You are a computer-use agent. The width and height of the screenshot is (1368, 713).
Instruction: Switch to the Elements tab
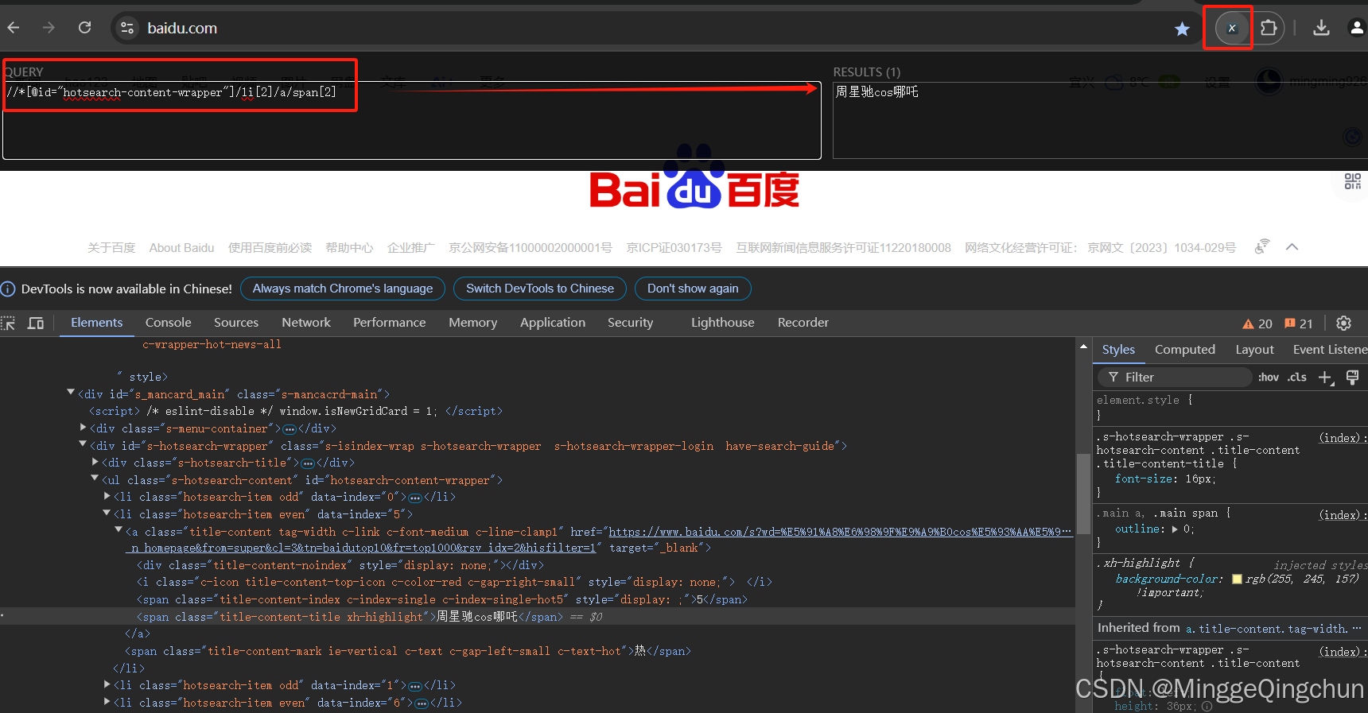tap(96, 323)
